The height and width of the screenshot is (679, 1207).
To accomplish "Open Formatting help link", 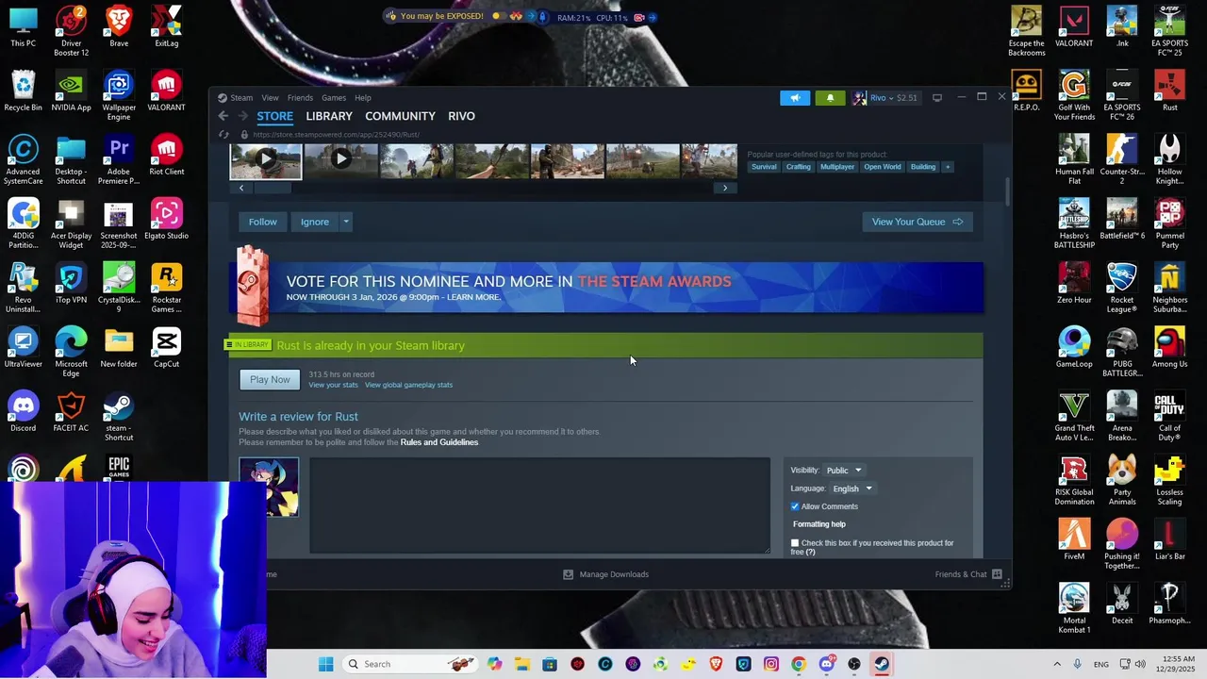I will [x=819, y=524].
